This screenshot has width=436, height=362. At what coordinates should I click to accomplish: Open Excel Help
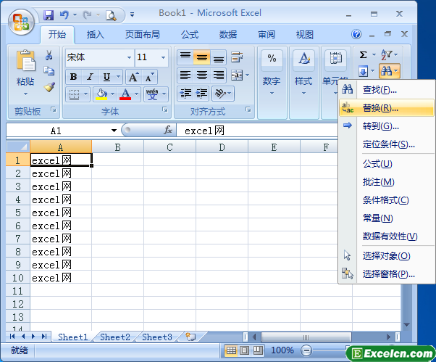tap(356, 34)
